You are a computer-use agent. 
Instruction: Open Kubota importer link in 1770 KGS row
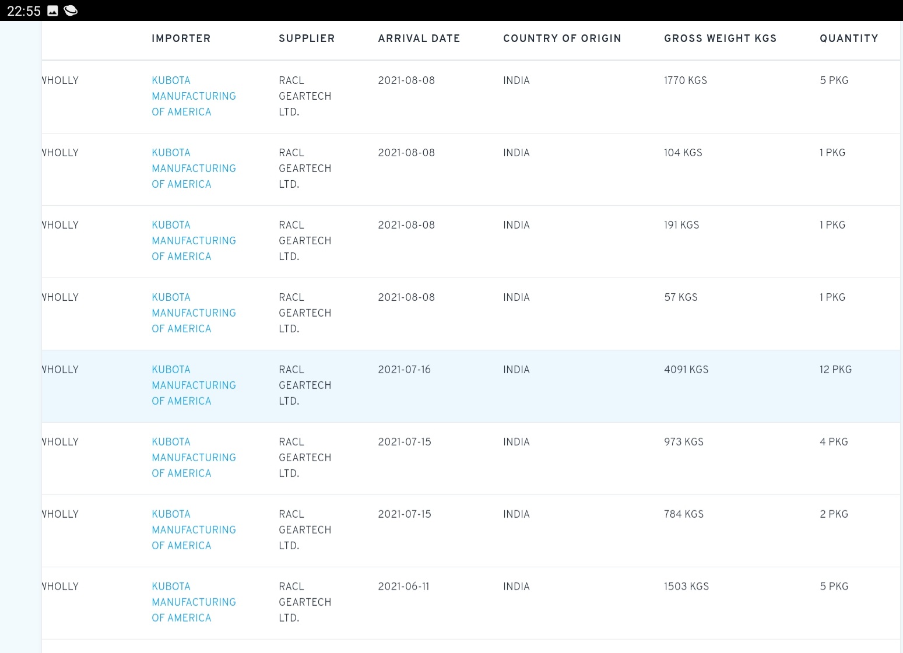[194, 96]
